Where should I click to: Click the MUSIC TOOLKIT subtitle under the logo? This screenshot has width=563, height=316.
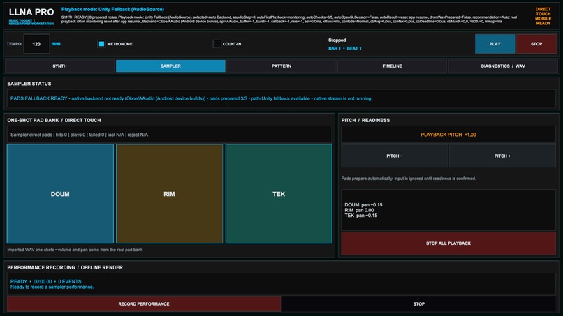pyautogui.click(x=31, y=22)
